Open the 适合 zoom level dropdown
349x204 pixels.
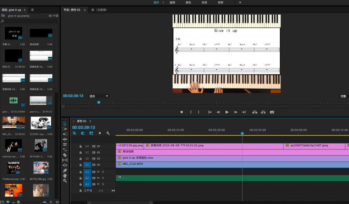99,96
